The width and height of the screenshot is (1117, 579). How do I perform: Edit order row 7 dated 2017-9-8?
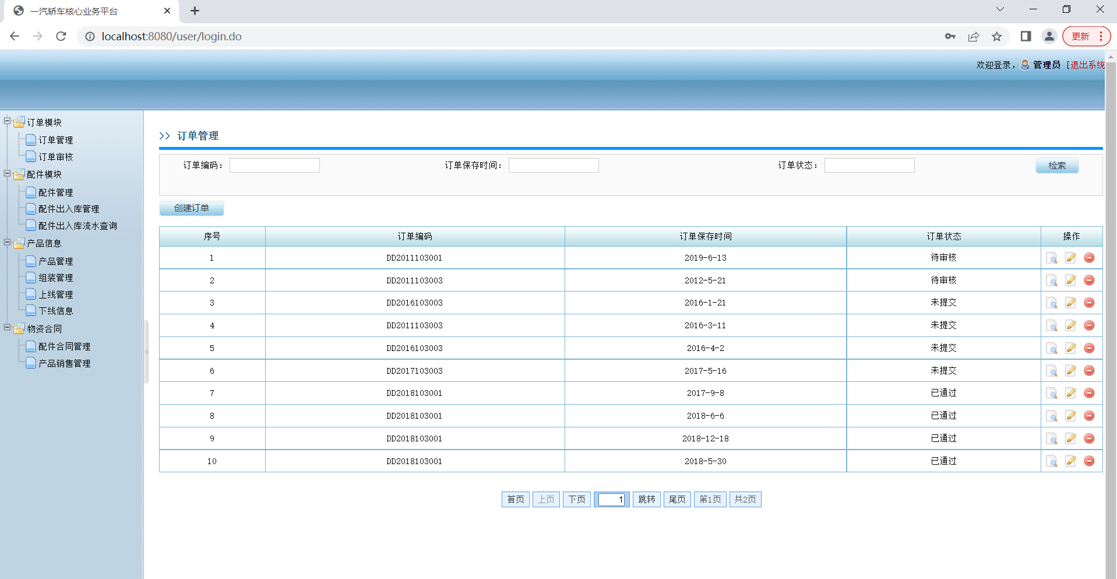pyautogui.click(x=1071, y=393)
